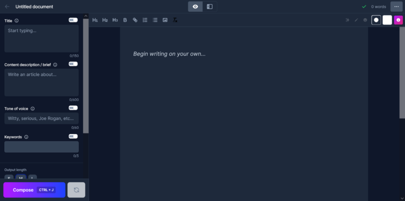
Task: Open the pink info button
Action: coord(398,20)
